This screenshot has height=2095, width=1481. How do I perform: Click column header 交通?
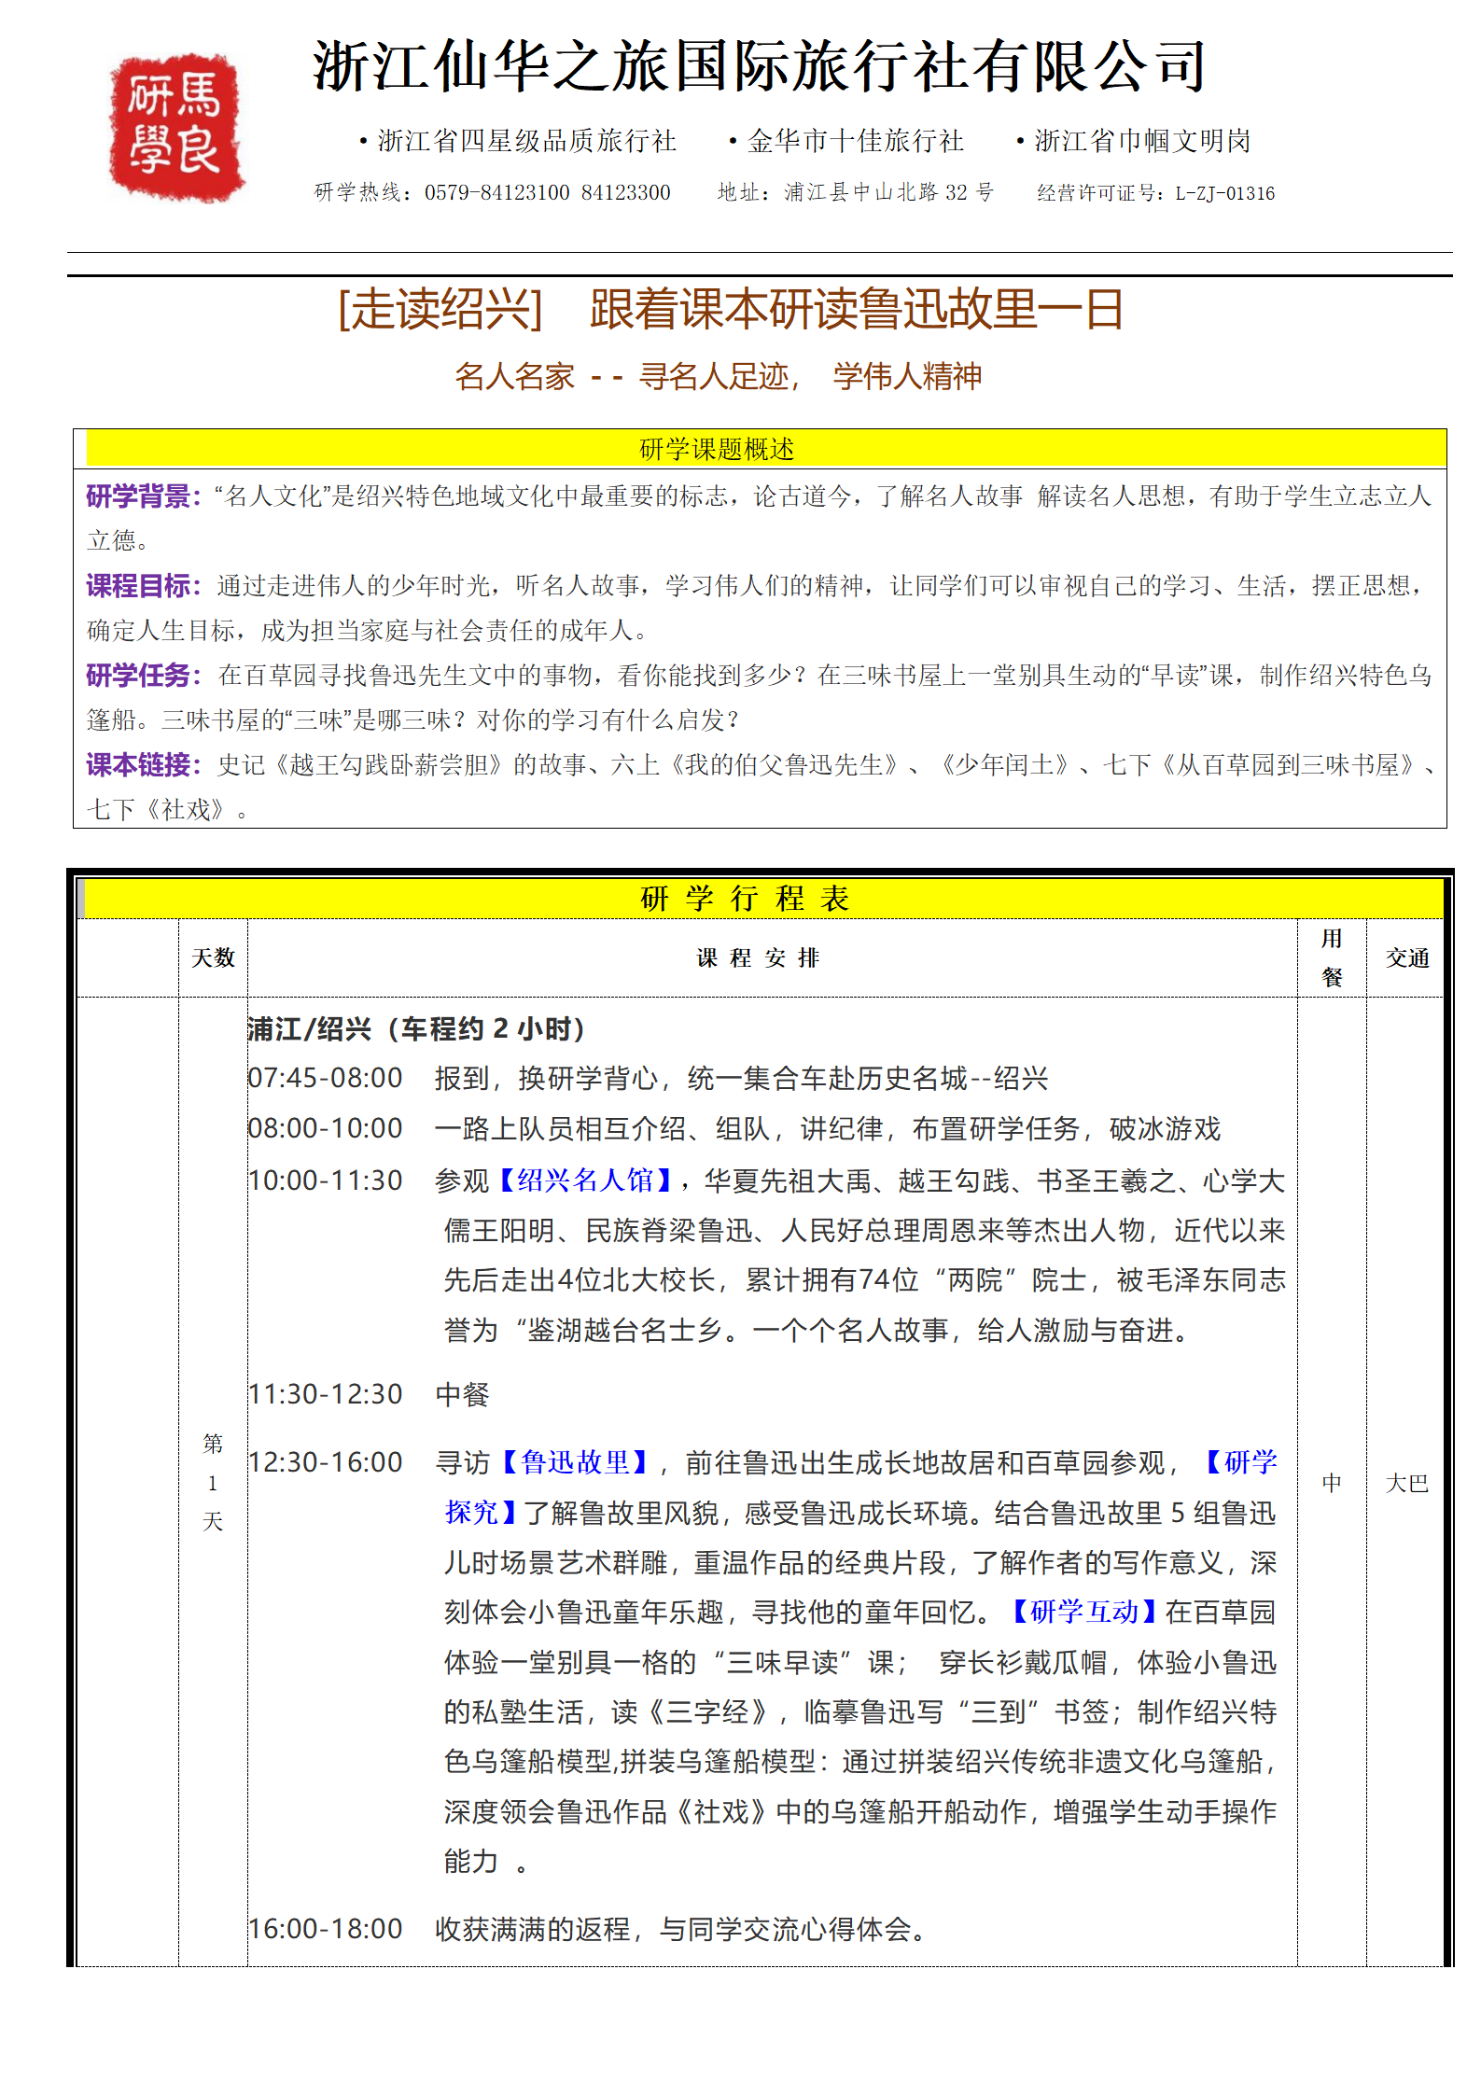pos(1407,957)
